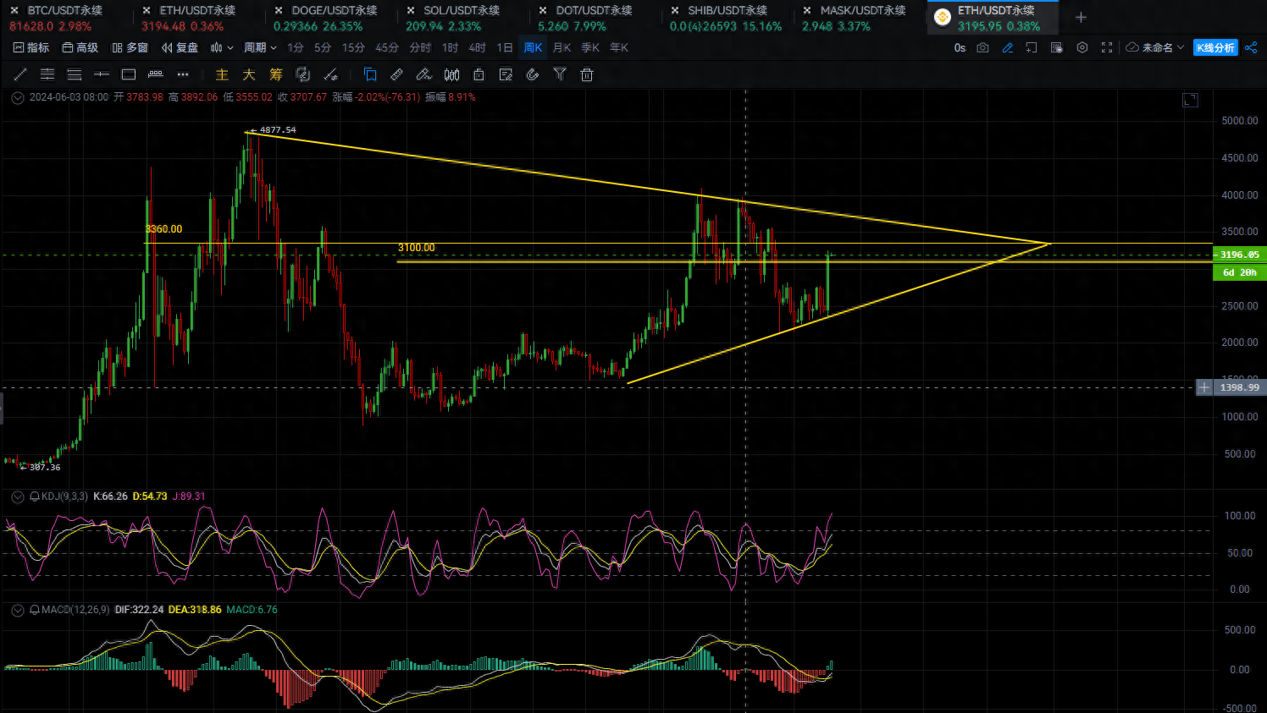Click the note editing icon
This screenshot has width=1267, height=713.
pos(506,74)
